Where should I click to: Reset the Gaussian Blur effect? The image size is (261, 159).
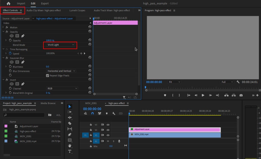click(90, 58)
